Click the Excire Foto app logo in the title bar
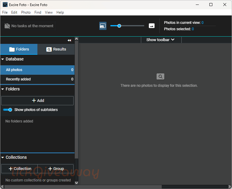 (x=5, y=5)
